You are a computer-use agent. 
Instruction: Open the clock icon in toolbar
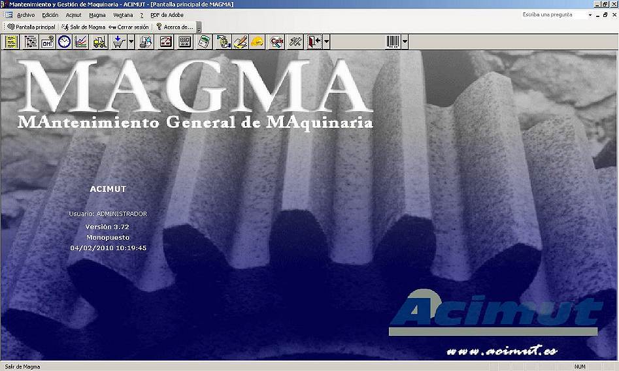[64, 41]
